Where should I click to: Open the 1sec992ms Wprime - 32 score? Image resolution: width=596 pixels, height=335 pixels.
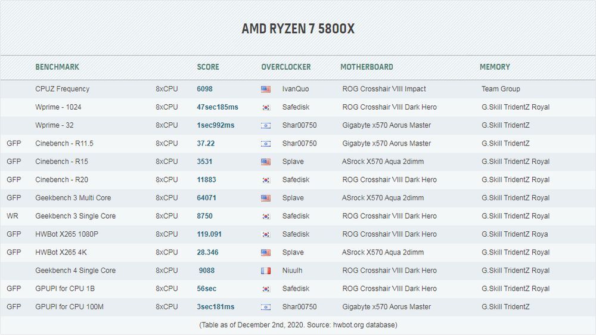[216, 125]
